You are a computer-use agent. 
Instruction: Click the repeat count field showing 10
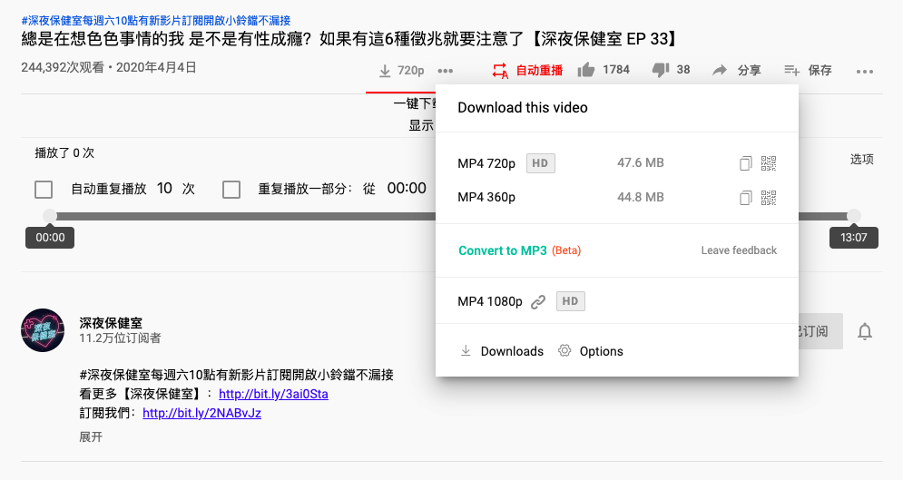pos(164,189)
